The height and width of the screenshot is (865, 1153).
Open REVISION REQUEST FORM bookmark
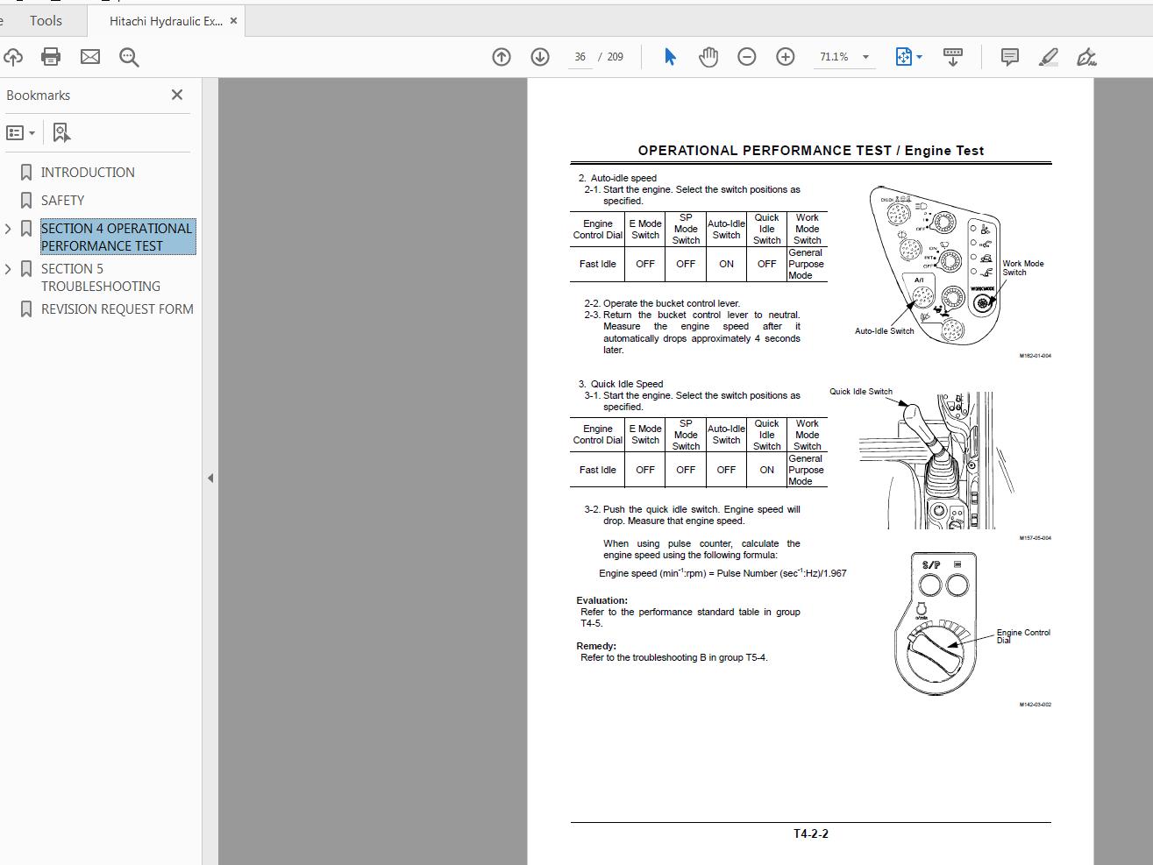(117, 308)
